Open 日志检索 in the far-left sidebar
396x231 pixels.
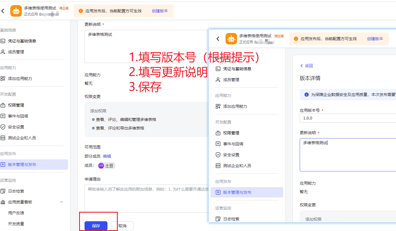tap(16, 191)
